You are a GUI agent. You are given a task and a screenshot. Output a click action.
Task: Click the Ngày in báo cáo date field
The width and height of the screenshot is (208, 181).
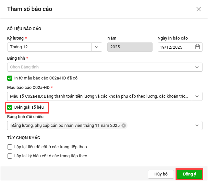coord(175,47)
